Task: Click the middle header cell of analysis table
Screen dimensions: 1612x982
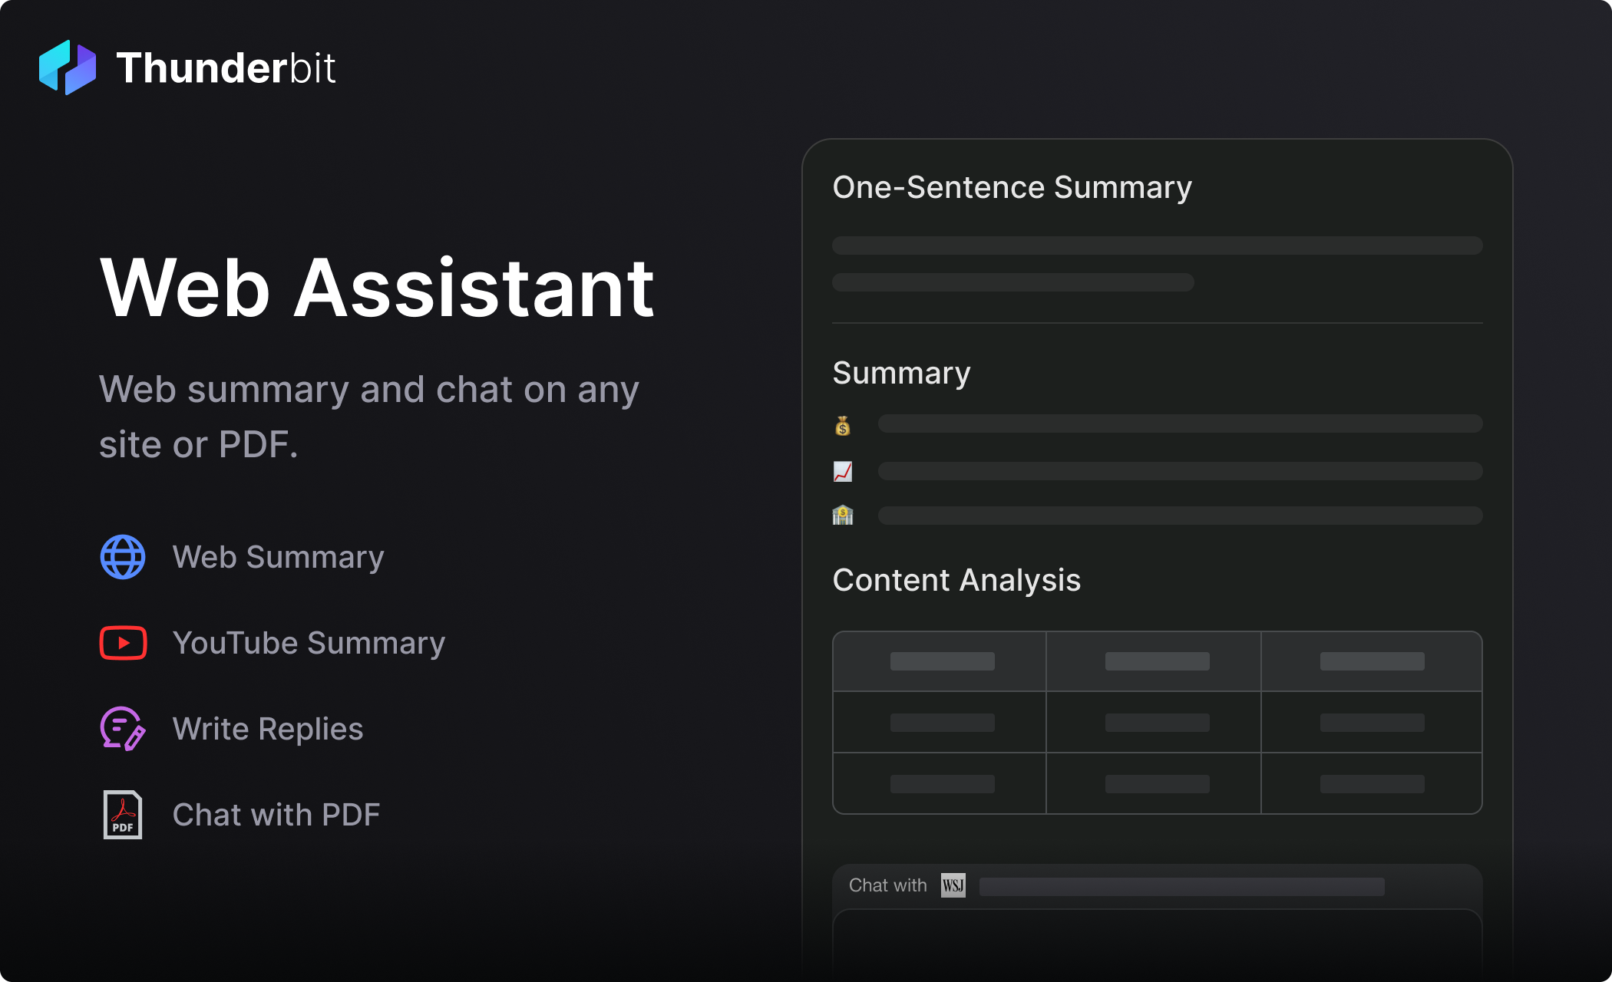Action: pyautogui.click(x=1156, y=661)
